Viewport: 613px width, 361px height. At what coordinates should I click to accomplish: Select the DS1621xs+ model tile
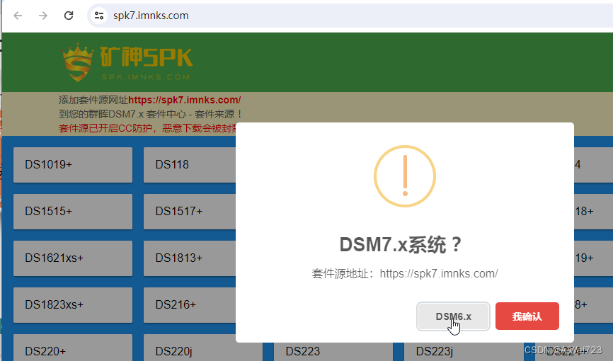tap(73, 258)
